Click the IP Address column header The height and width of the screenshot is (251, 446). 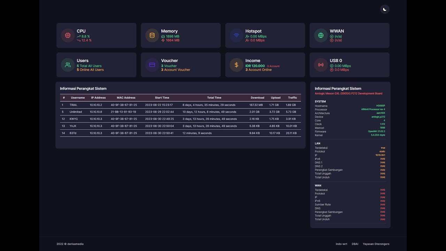pyautogui.click(x=98, y=98)
